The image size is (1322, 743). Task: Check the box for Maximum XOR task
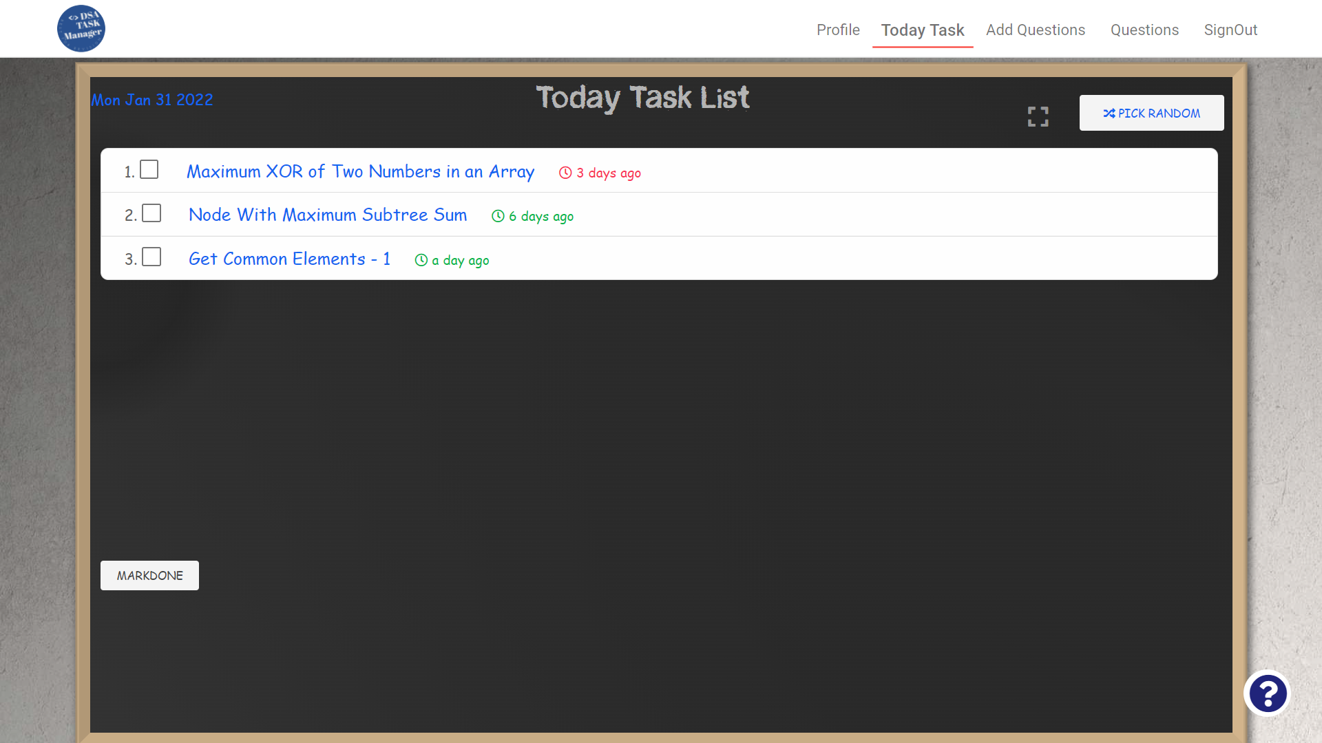point(149,169)
